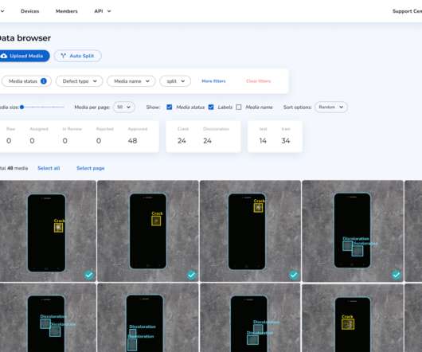The height and width of the screenshot is (352, 422).
Task: Click the Raw count 0
Action: tap(9, 141)
